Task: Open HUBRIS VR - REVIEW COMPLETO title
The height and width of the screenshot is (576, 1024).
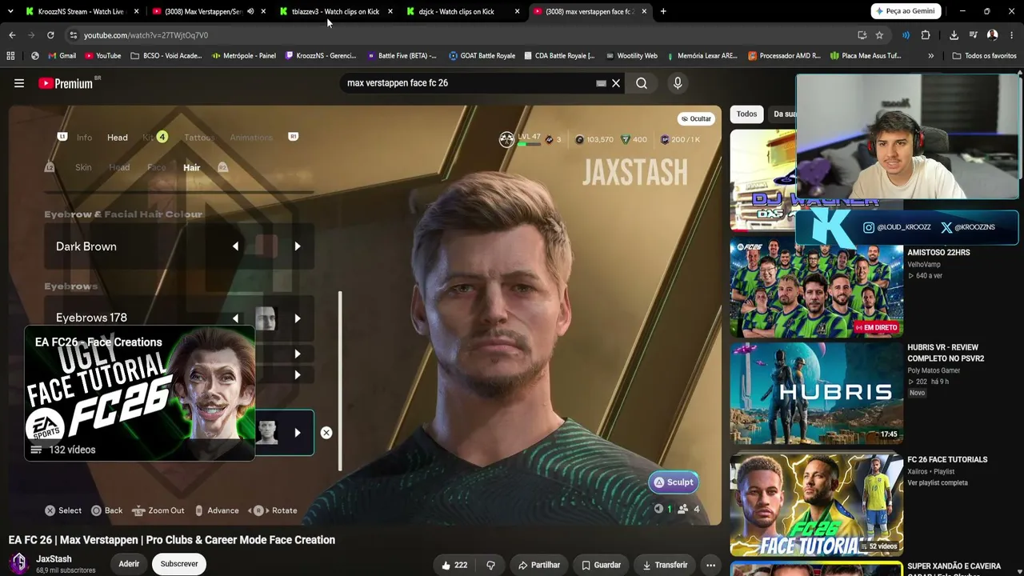Action: pos(947,353)
